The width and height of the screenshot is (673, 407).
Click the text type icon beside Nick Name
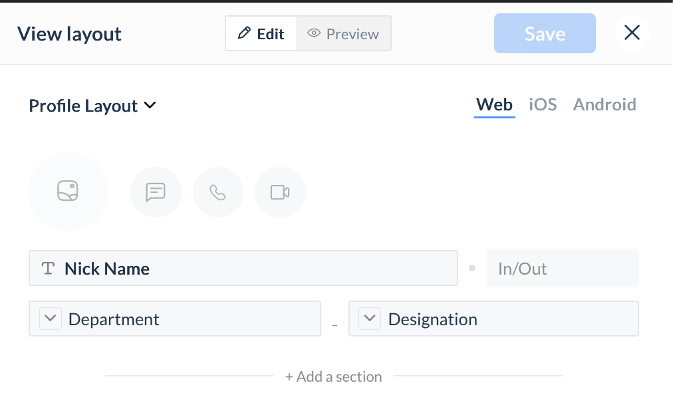48,268
